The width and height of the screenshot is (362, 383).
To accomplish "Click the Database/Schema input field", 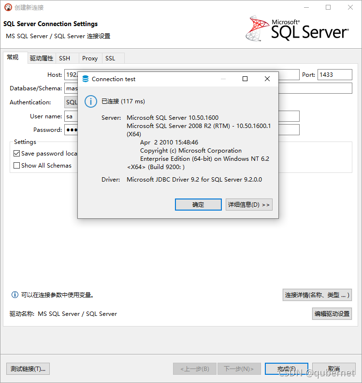I will pyautogui.click(x=71, y=88).
